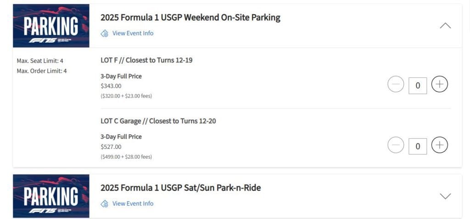Click event info icon for Weekend On-Site Parking
Screen dimensions: 470x219
pos(105,33)
